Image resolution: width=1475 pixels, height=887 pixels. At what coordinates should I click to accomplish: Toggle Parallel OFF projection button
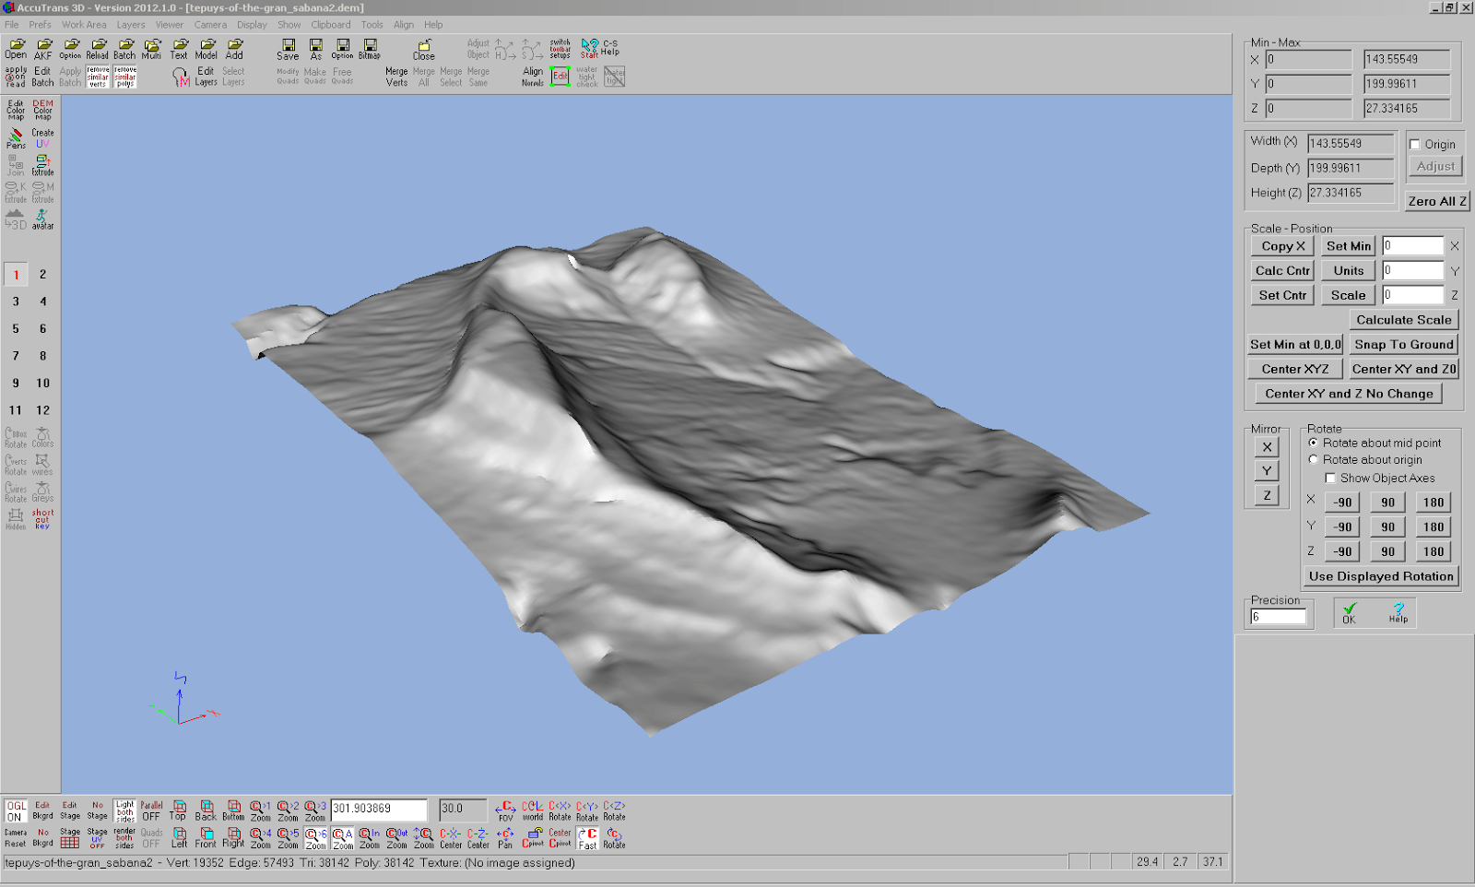pyautogui.click(x=151, y=810)
